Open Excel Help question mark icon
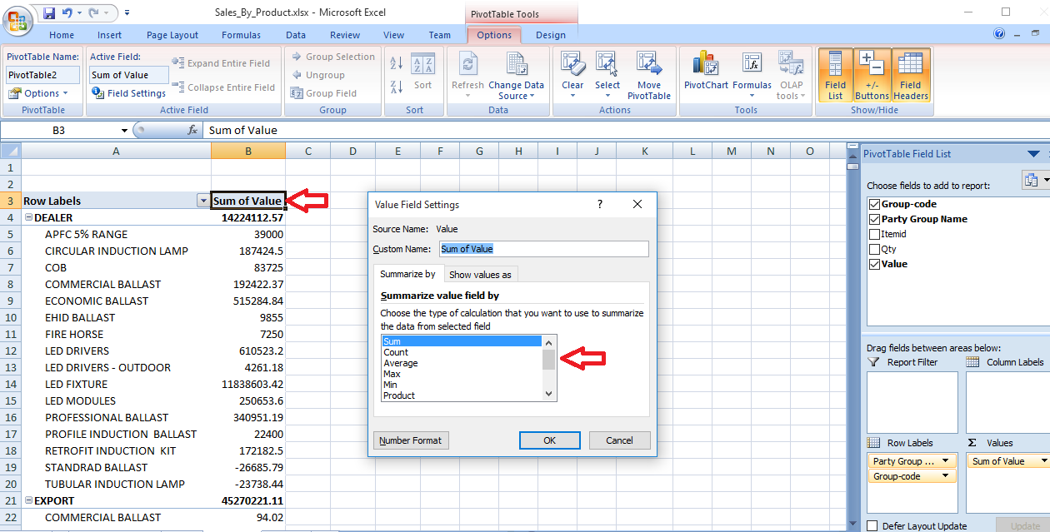The width and height of the screenshot is (1050, 532). coord(999,34)
